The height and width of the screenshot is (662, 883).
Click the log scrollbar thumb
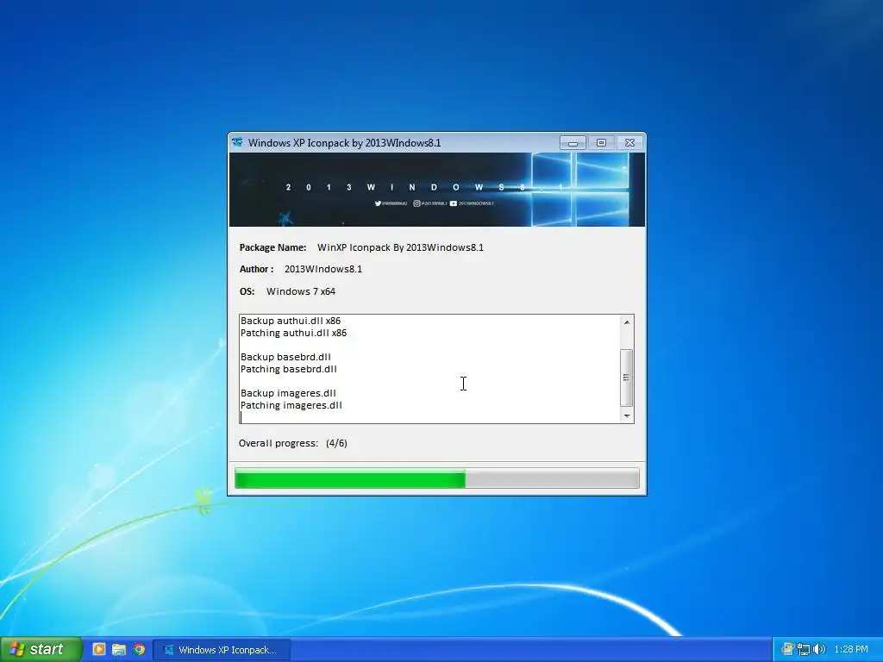pyautogui.click(x=626, y=378)
